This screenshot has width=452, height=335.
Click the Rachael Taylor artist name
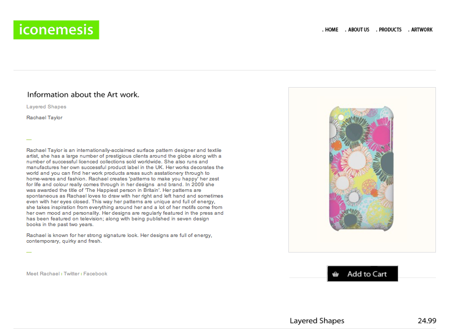[x=45, y=118]
